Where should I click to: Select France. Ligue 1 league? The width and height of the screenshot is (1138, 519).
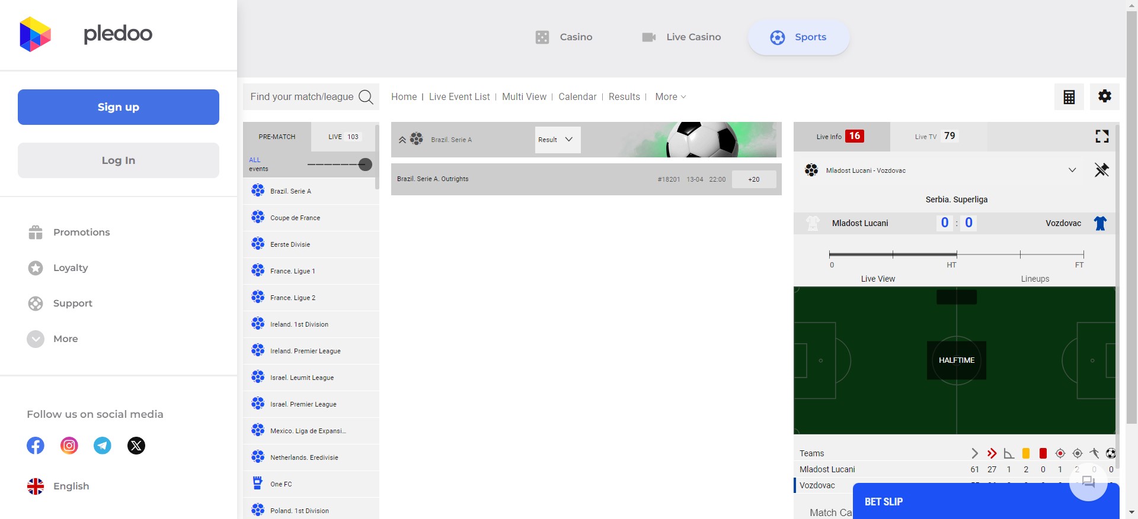tap(311, 271)
